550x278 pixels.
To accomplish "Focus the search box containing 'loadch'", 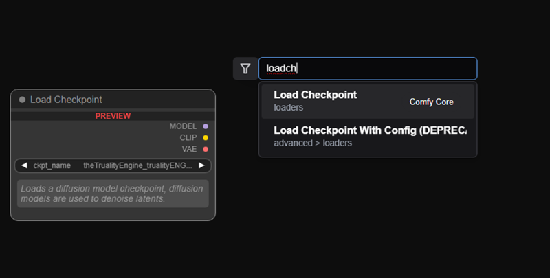I will [368, 69].
